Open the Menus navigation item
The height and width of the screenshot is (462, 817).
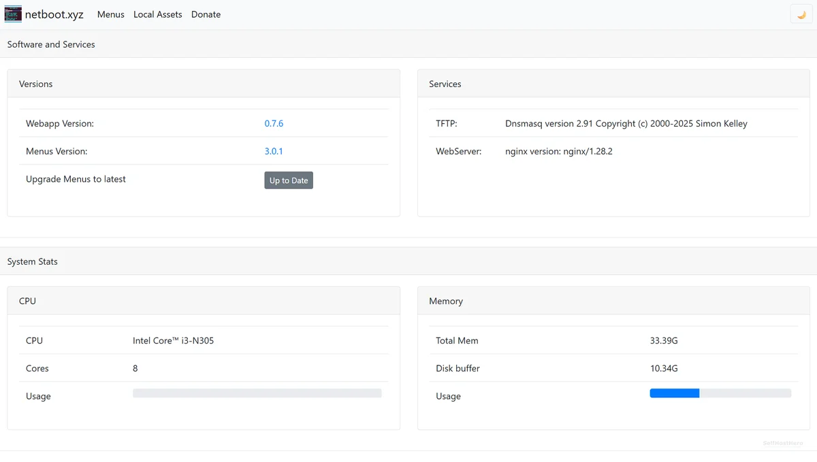point(110,14)
